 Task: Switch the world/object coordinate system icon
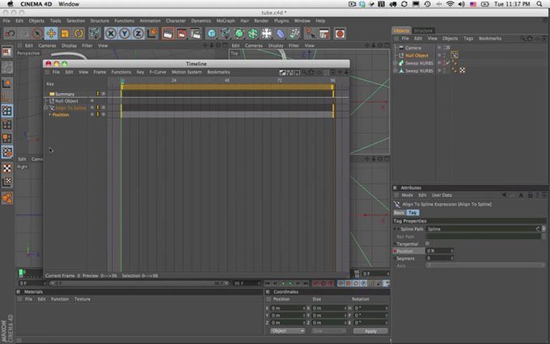click(x=152, y=34)
